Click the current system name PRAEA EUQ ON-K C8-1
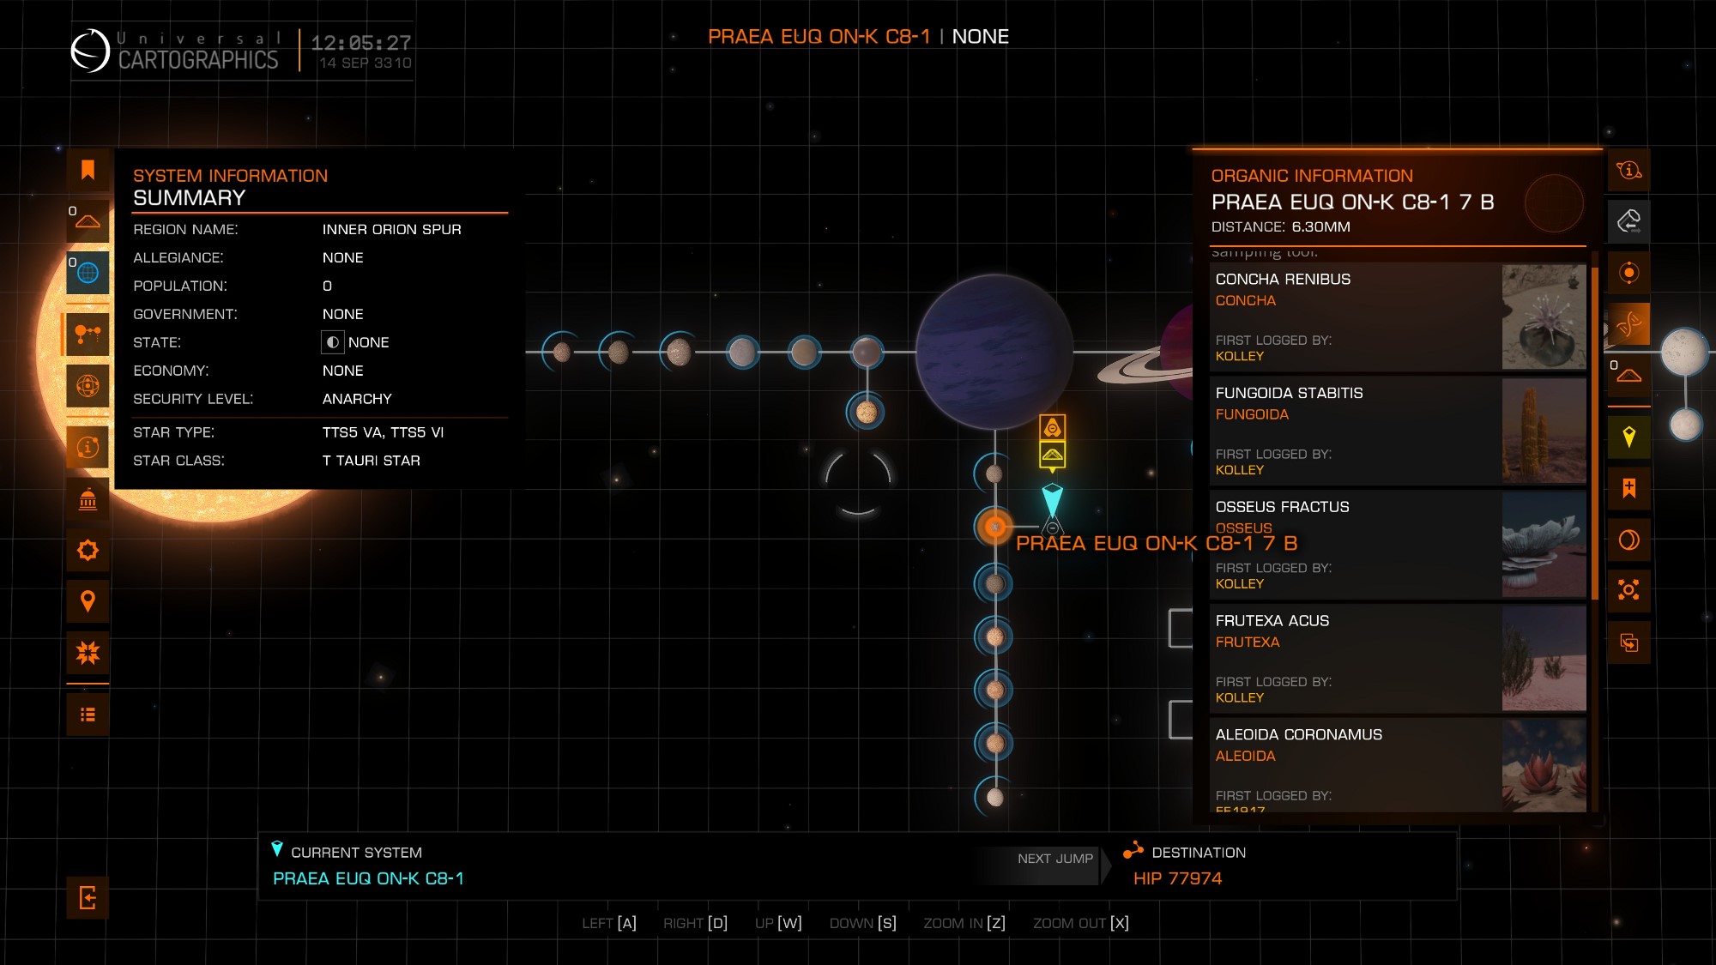Image resolution: width=1716 pixels, height=965 pixels. click(x=368, y=878)
